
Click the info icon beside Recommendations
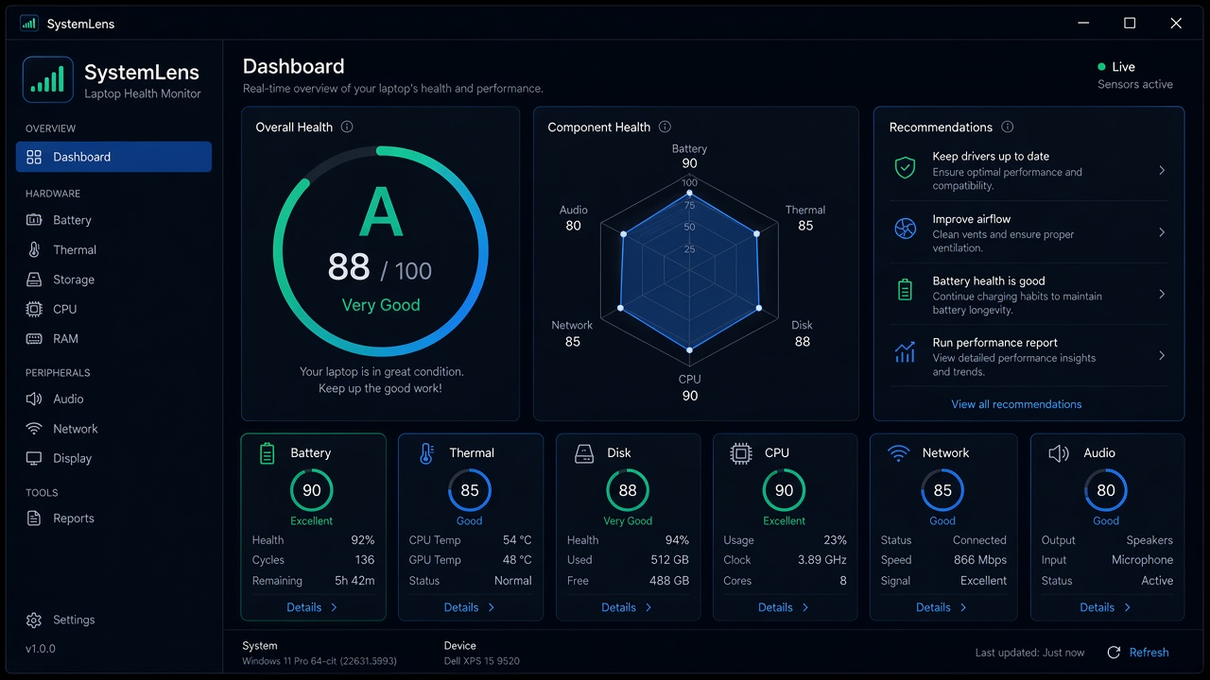pyautogui.click(x=1008, y=127)
